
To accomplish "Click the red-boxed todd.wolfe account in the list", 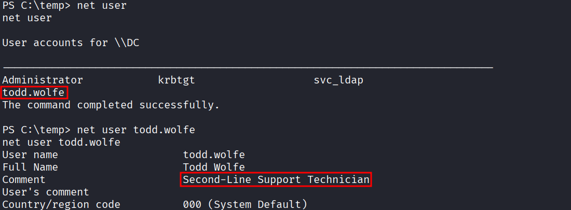I will tap(35, 93).
